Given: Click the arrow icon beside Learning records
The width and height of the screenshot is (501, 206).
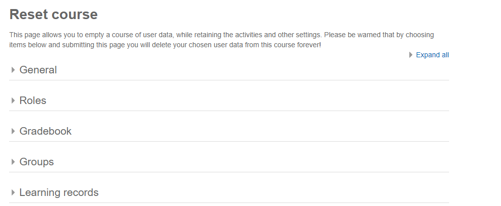Looking at the screenshot, I should pos(13,193).
